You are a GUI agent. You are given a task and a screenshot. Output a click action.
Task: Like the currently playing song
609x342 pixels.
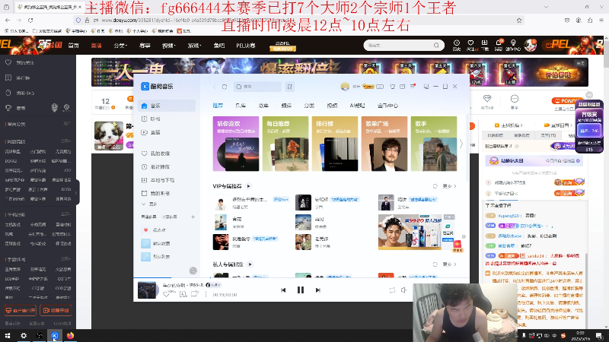pyautogui.click(x=167, y=294)
